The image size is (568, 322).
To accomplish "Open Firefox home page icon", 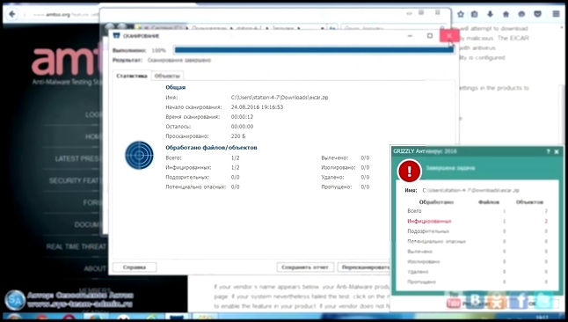I will click(x=506, y=14).
